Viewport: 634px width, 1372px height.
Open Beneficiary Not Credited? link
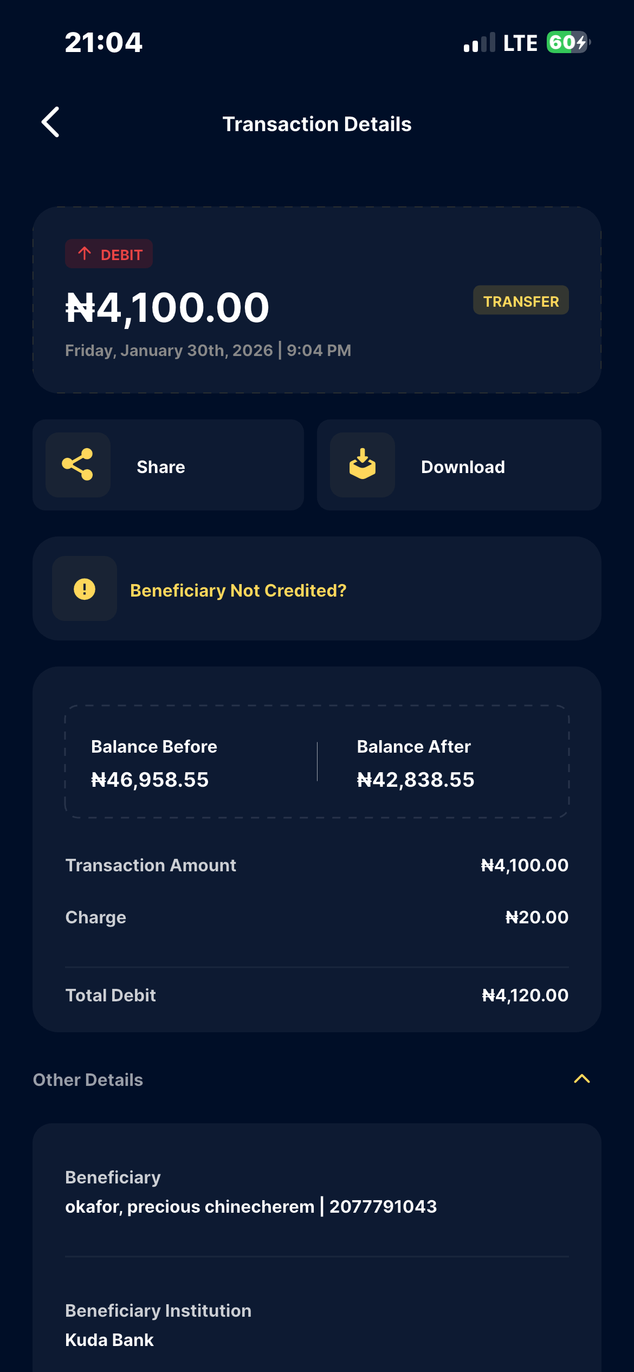click(238, 590)
